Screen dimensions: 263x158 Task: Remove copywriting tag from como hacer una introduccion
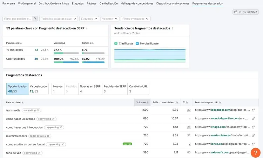tap(61, 127)
